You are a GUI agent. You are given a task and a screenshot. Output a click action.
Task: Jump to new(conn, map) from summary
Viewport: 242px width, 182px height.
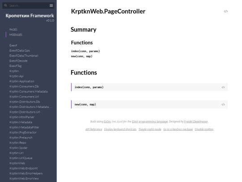click(82, 56)
